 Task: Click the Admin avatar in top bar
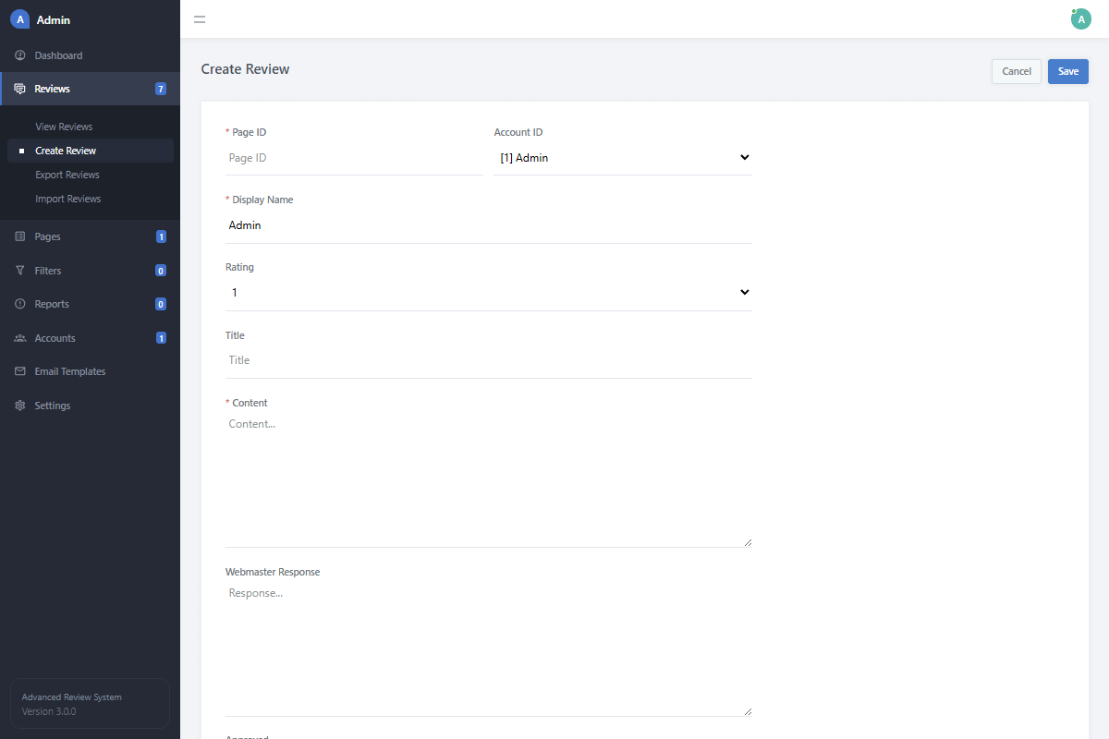pos(1080,18)
